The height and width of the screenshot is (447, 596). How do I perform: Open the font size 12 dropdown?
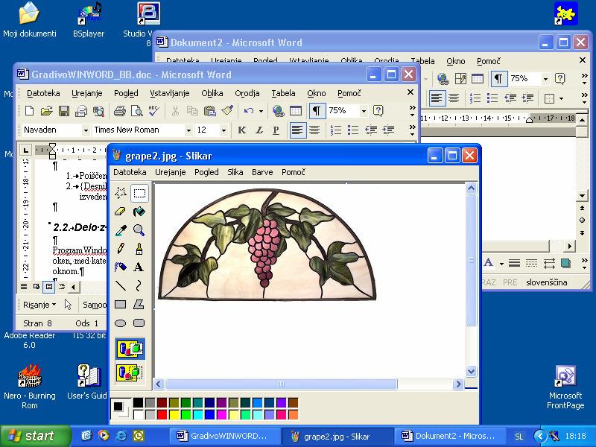click(223, 130)
